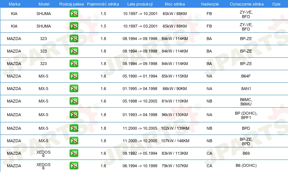Click the 85kW / 115KM power cell
Image resolution: width=288 pixels, height=172 pixels.
(x=175, y=76)
